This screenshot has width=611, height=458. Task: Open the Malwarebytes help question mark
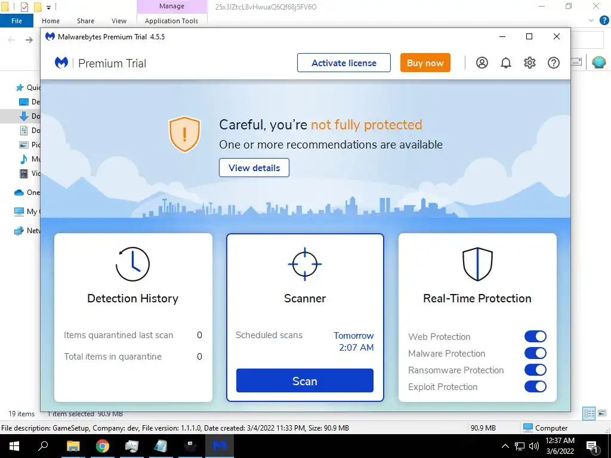pos(553,63)
